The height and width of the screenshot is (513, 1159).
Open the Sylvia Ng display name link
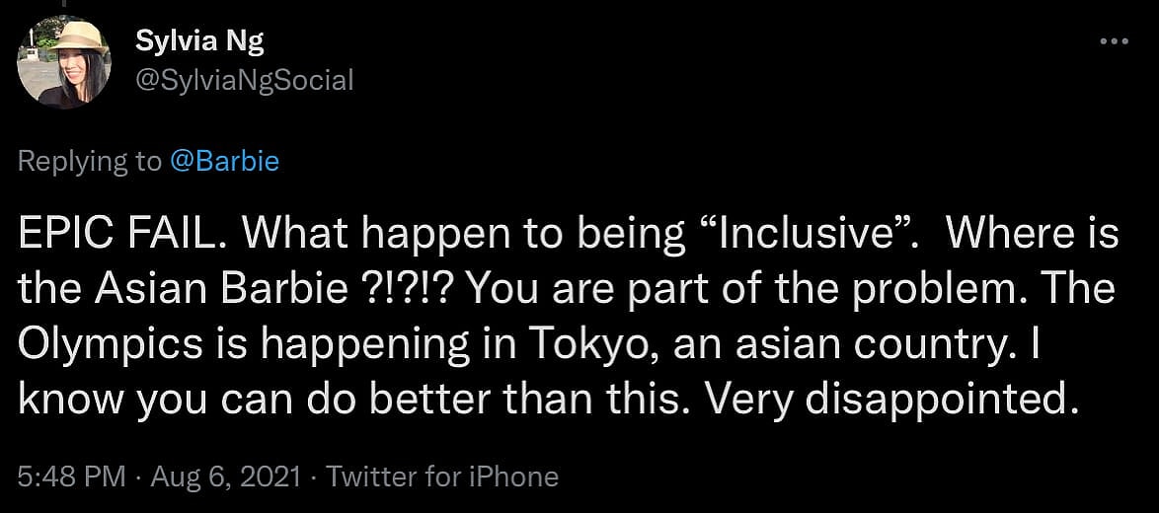click(x=199, y=41)
